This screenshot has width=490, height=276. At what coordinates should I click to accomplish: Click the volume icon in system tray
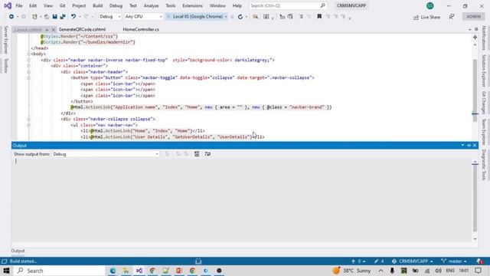439,271
